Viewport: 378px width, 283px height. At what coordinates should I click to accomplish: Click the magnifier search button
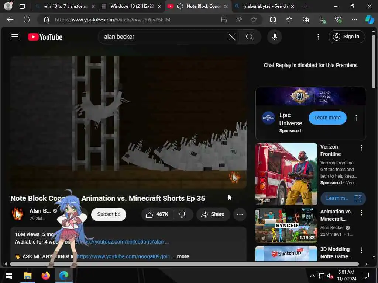249,37
